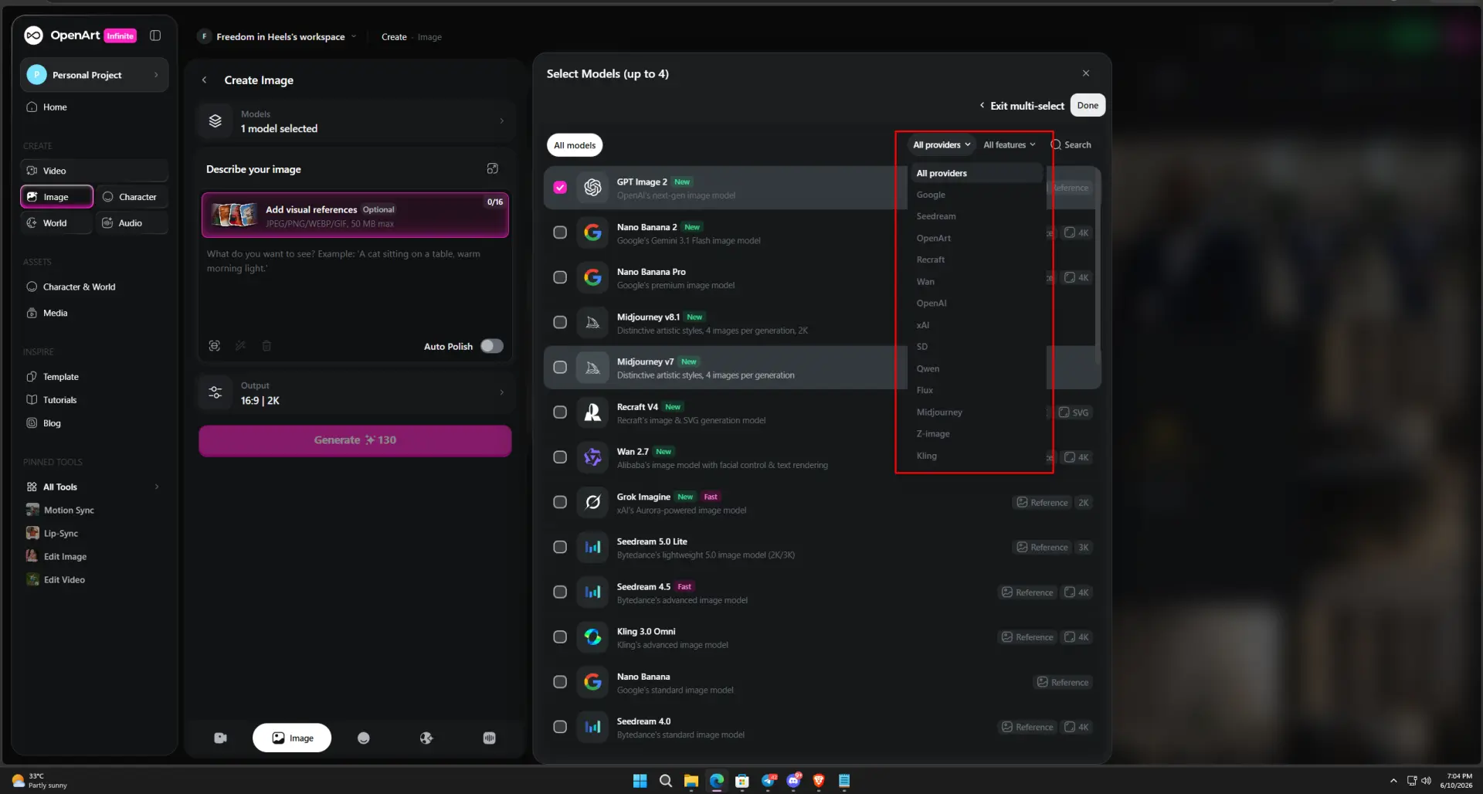Select the All models filter chip
Screen dimensions: 1483x794
click(x=575, y=145)
